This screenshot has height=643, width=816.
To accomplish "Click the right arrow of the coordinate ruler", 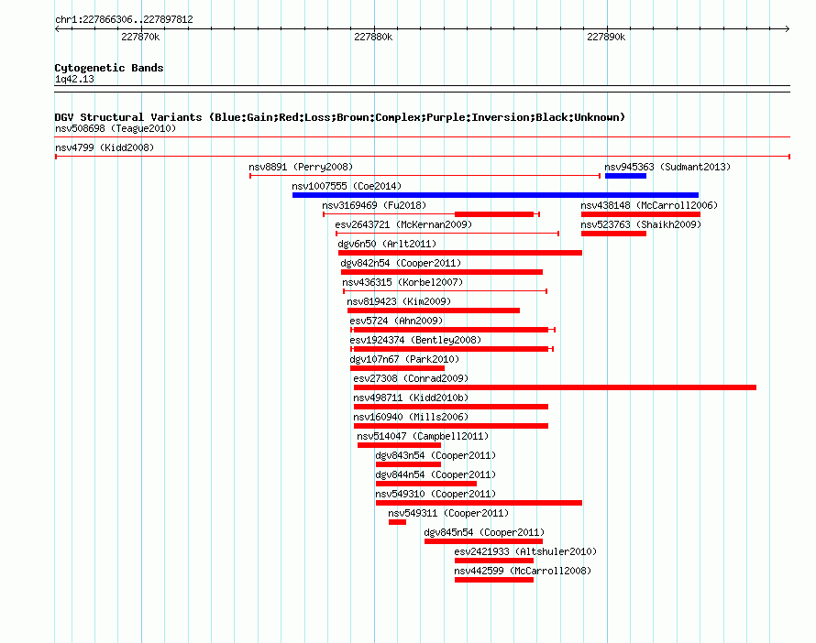I will [x=788, y=29].
